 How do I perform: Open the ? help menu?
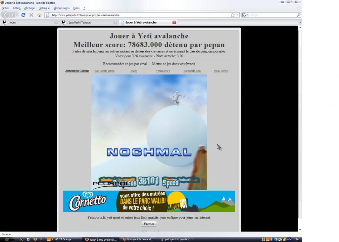(84, 8)
